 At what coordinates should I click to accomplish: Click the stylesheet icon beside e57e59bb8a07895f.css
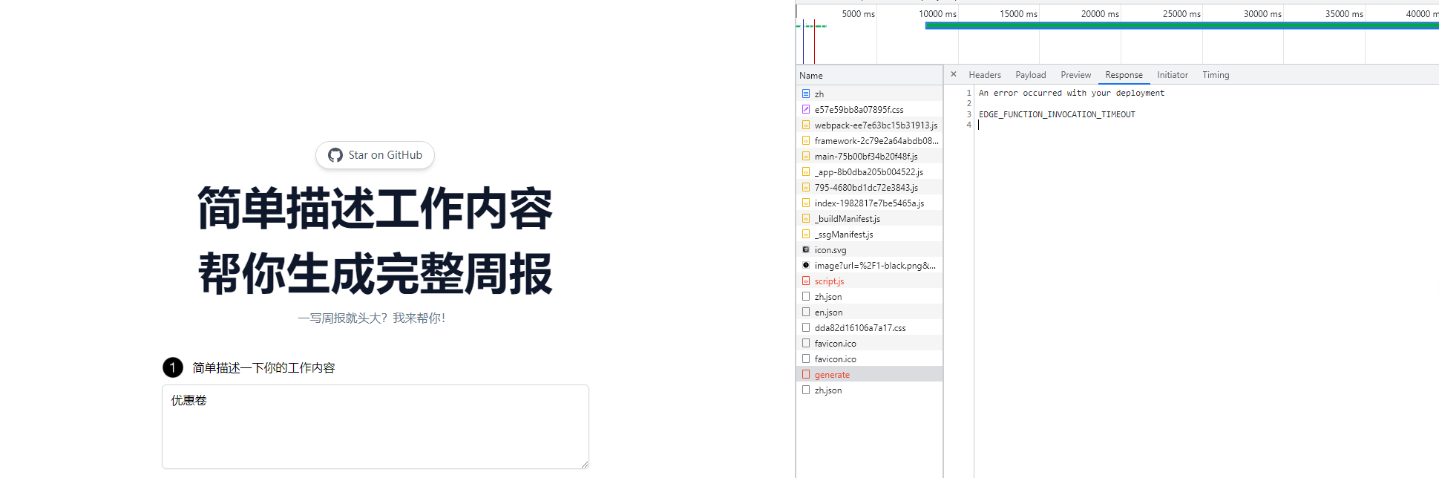click(x=806, y=109)
